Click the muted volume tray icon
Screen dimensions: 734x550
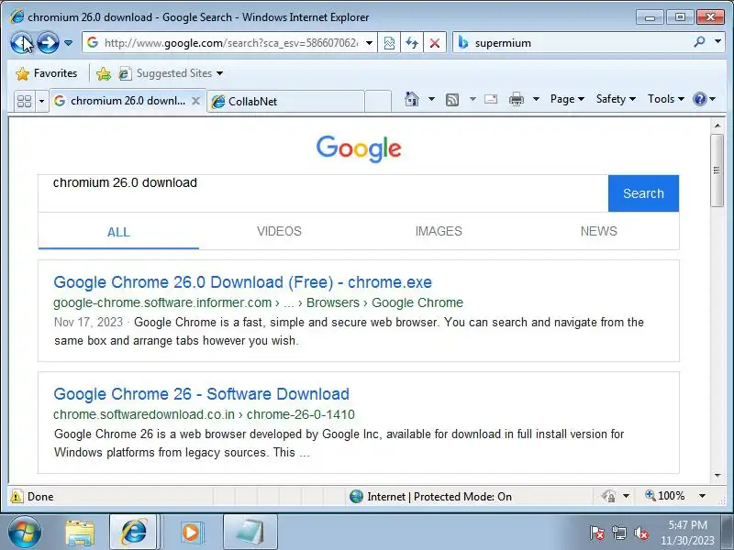pyautogui.click(x=640, y=533)
